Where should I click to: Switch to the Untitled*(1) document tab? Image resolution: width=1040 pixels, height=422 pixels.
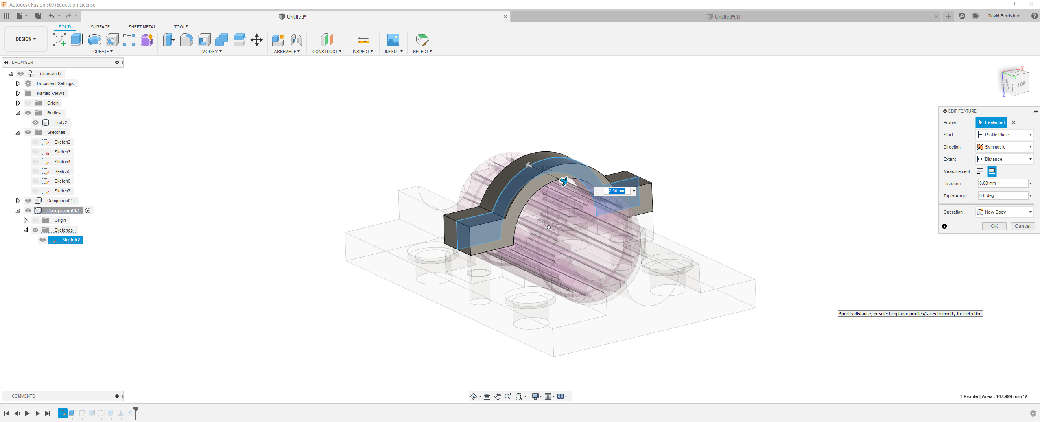point(727,17)
